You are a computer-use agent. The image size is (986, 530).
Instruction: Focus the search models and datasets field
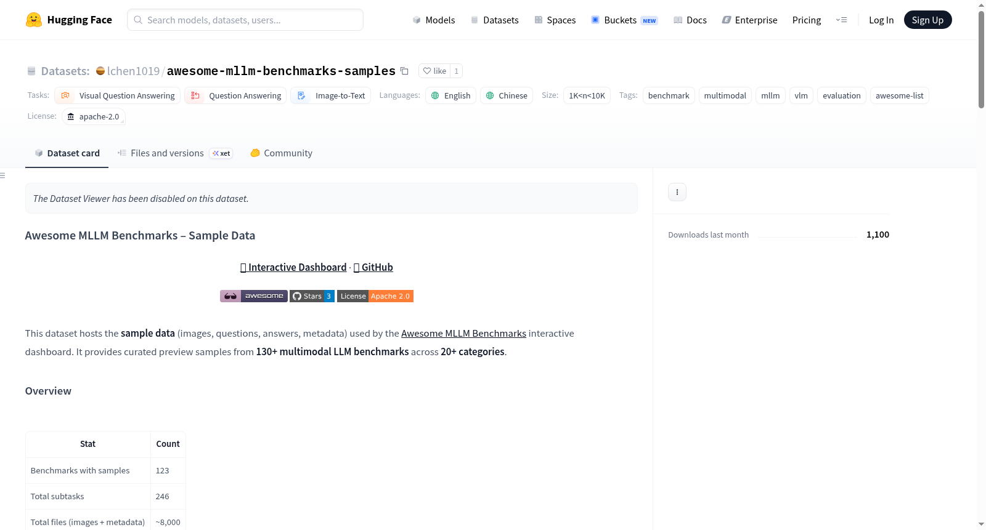(x=245, y=20)
